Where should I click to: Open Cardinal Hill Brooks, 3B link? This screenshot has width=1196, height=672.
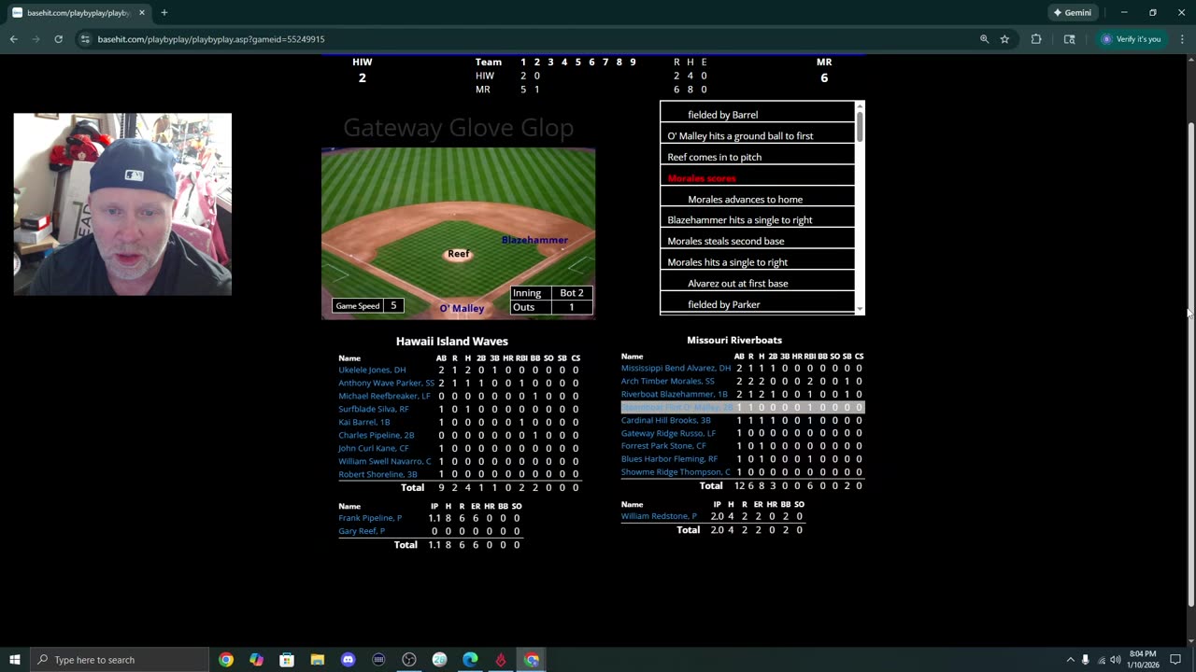666,420
